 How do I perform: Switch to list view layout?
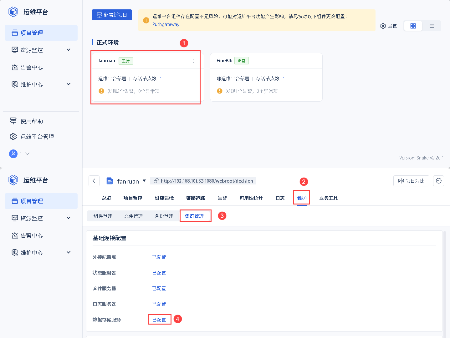coord(431,26)
